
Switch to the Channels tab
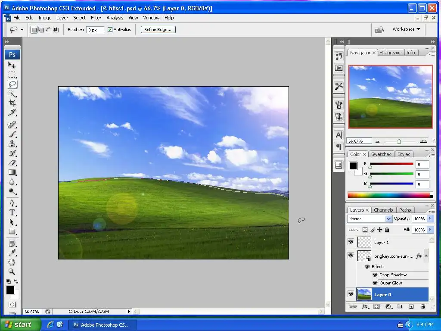click(383, 210)
